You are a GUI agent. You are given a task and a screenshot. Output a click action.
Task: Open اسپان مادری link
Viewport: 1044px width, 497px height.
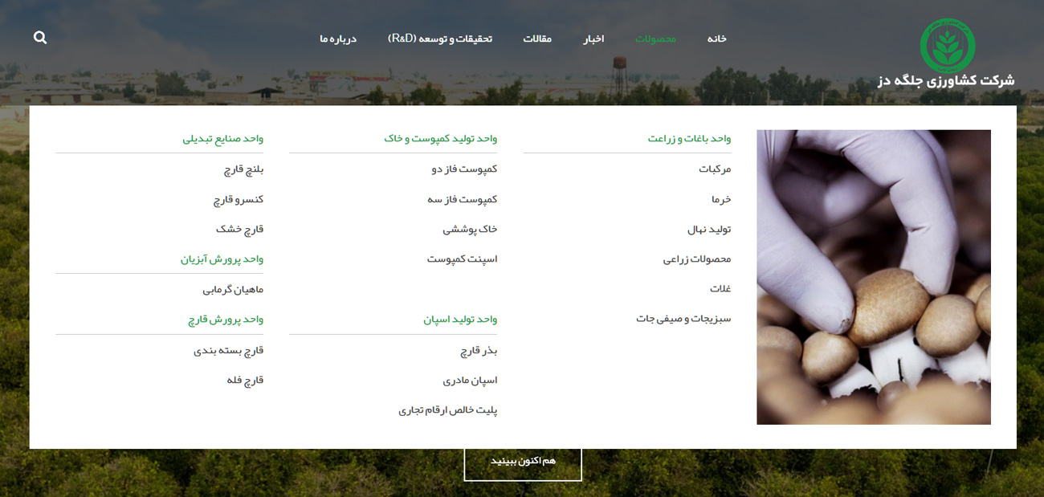click(470, 381)
